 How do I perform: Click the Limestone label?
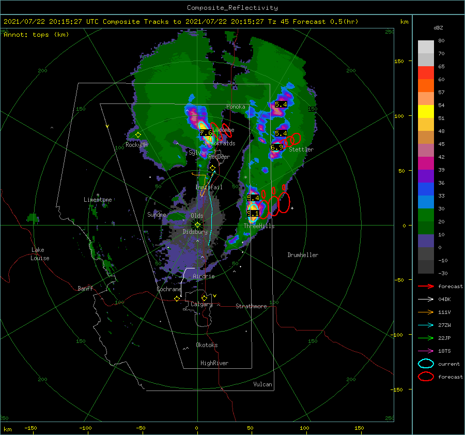(x=98, y=200)
